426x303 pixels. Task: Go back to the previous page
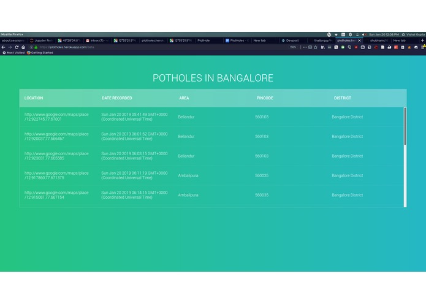(x=3, y=47)
